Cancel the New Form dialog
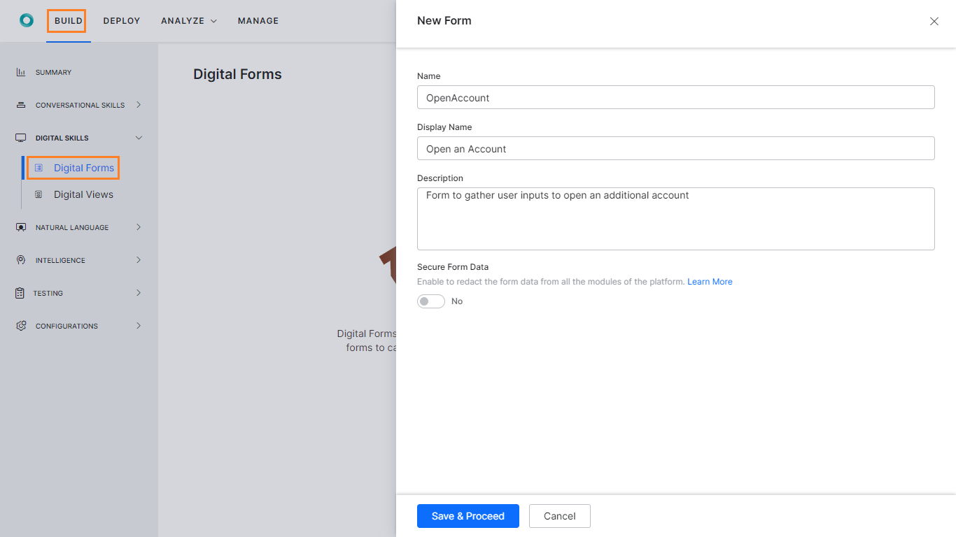The height and width of the screenshot is (537, 956). coord(559,516)
